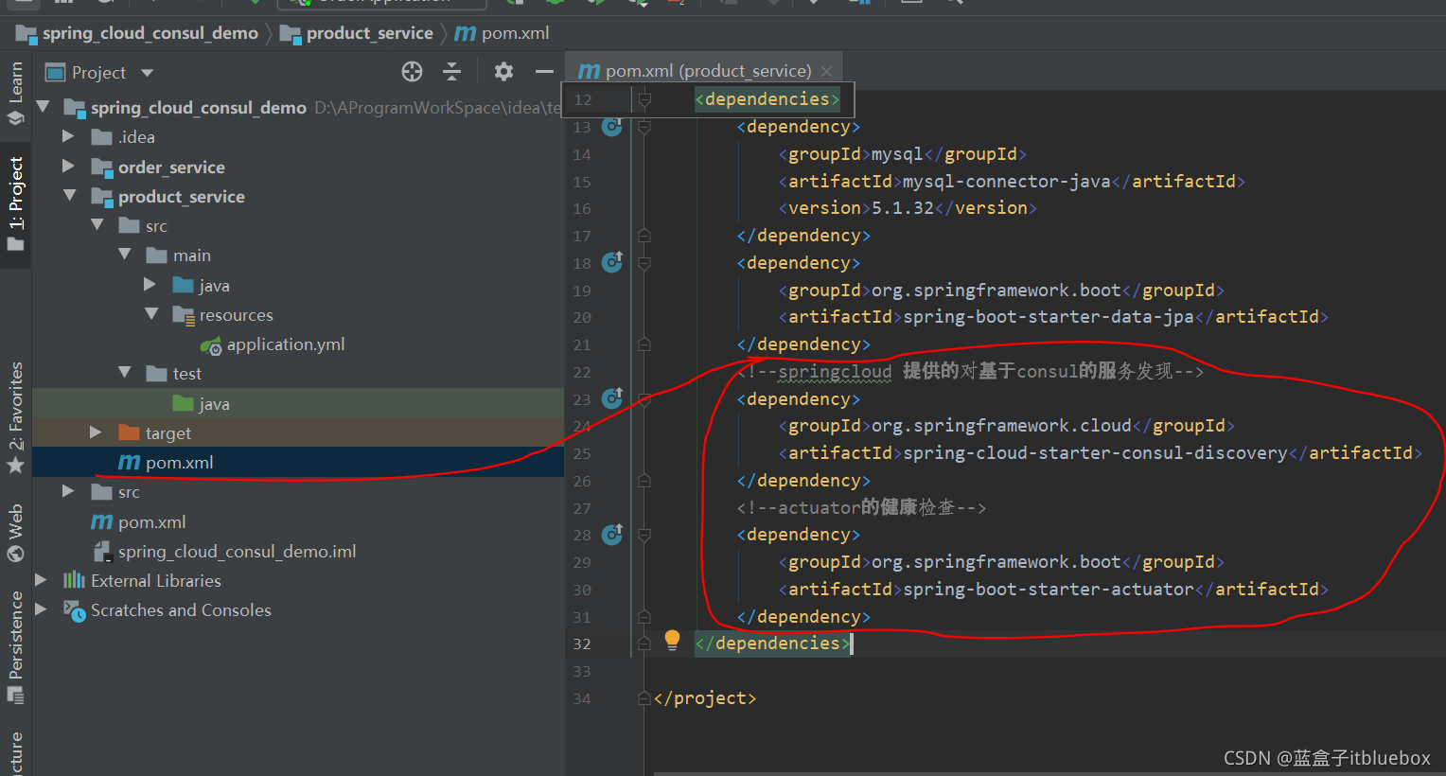Click the resources folder icon
This screenshot has width=1446, height=776.
[184, 315]
